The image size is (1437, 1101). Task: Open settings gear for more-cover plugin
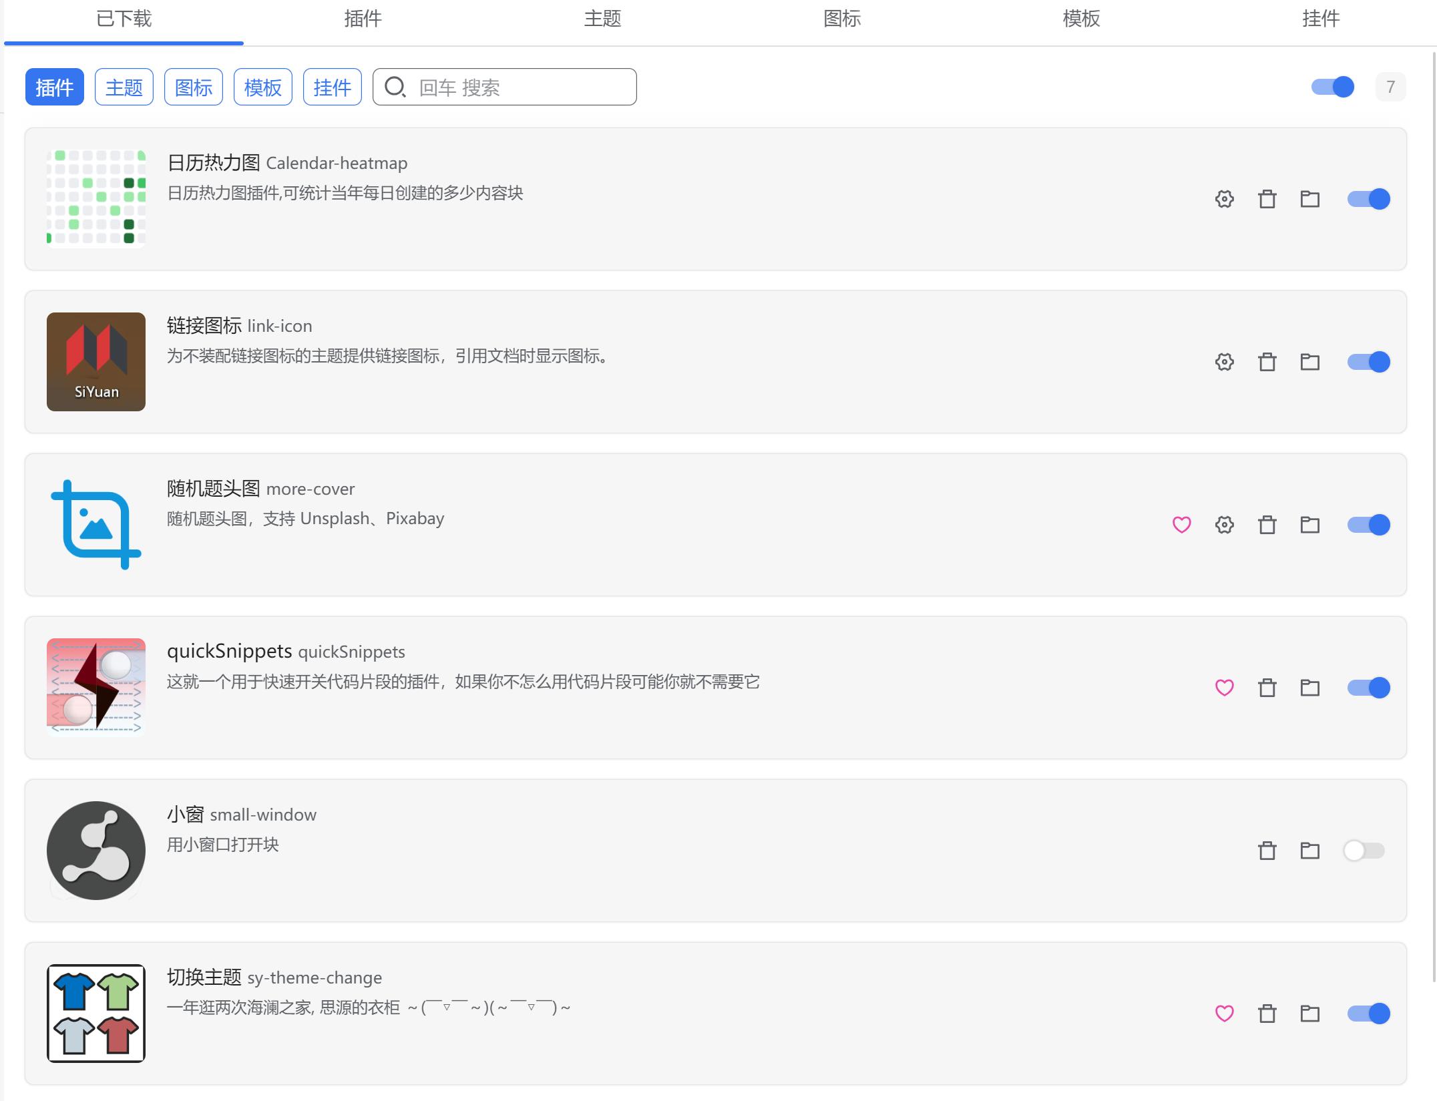pyautogui.click(x=1224, y=525)
